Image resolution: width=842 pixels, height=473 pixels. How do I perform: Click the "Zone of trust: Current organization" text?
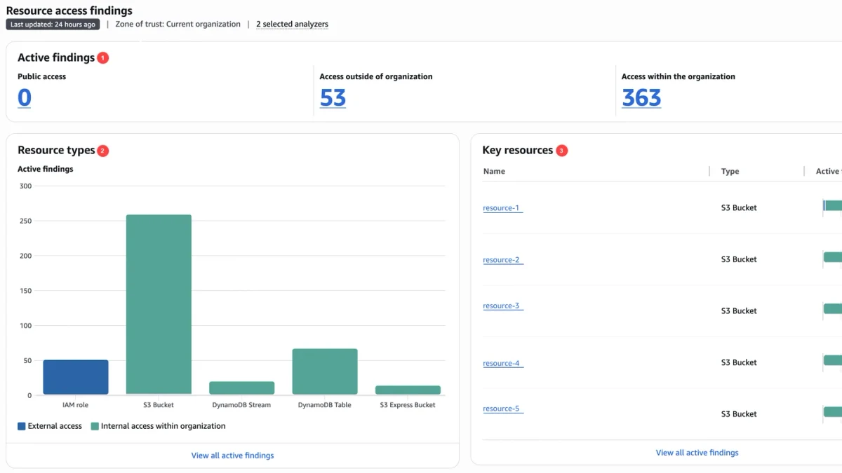[x=178, y=24]
